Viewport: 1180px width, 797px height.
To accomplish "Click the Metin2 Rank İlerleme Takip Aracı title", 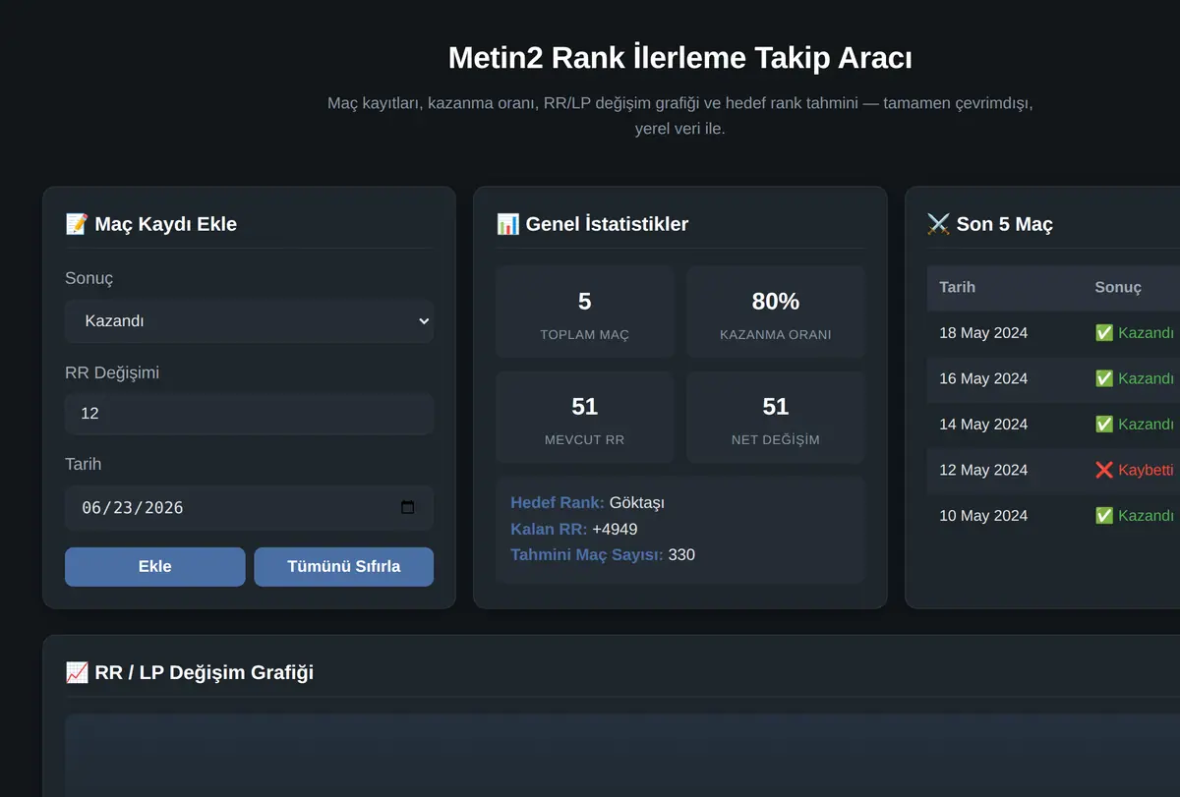I will tap(679, 58).
